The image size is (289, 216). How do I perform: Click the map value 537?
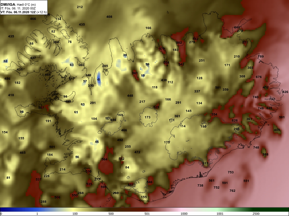tap(38, 179)
